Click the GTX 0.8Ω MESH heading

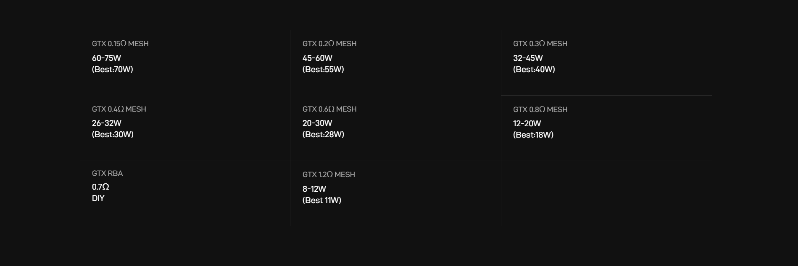(540, 110)
